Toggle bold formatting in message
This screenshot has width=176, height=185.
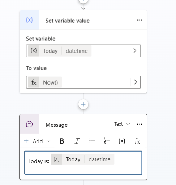click(62, 141)
